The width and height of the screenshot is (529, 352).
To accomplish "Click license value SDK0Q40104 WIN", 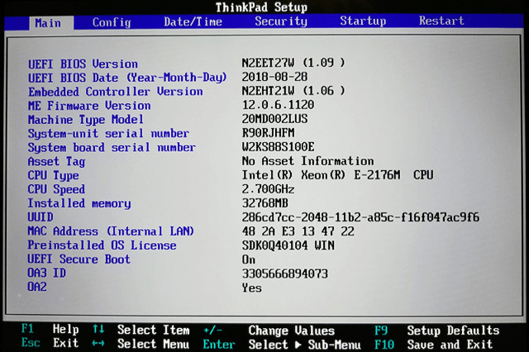I will click(x=288, y=245).
